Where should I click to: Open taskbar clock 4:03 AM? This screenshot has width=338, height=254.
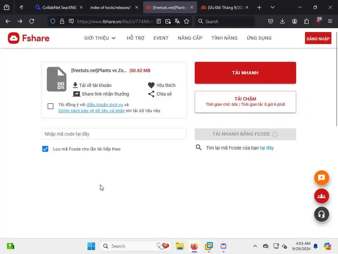tap(301, 246)
